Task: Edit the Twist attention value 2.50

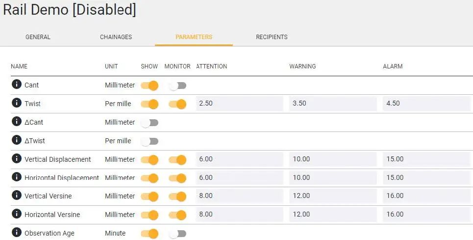Action: coord(240,104)
